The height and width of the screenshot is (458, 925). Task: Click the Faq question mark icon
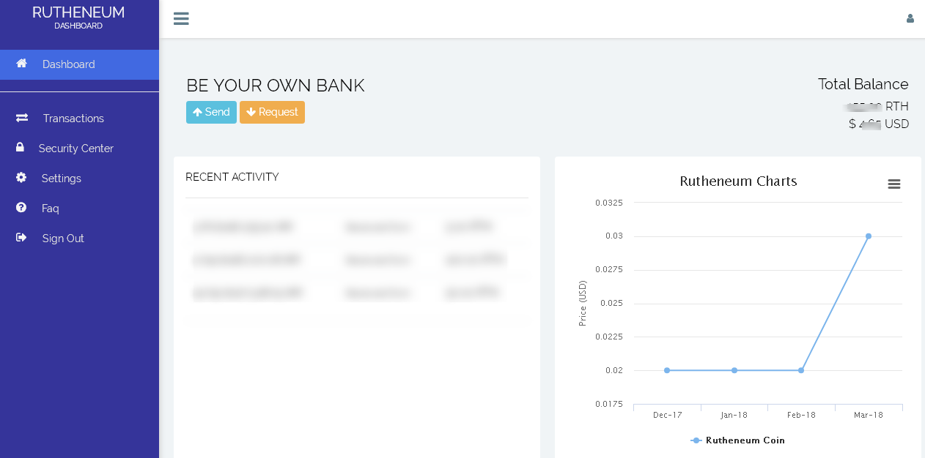tap(21, 208)
